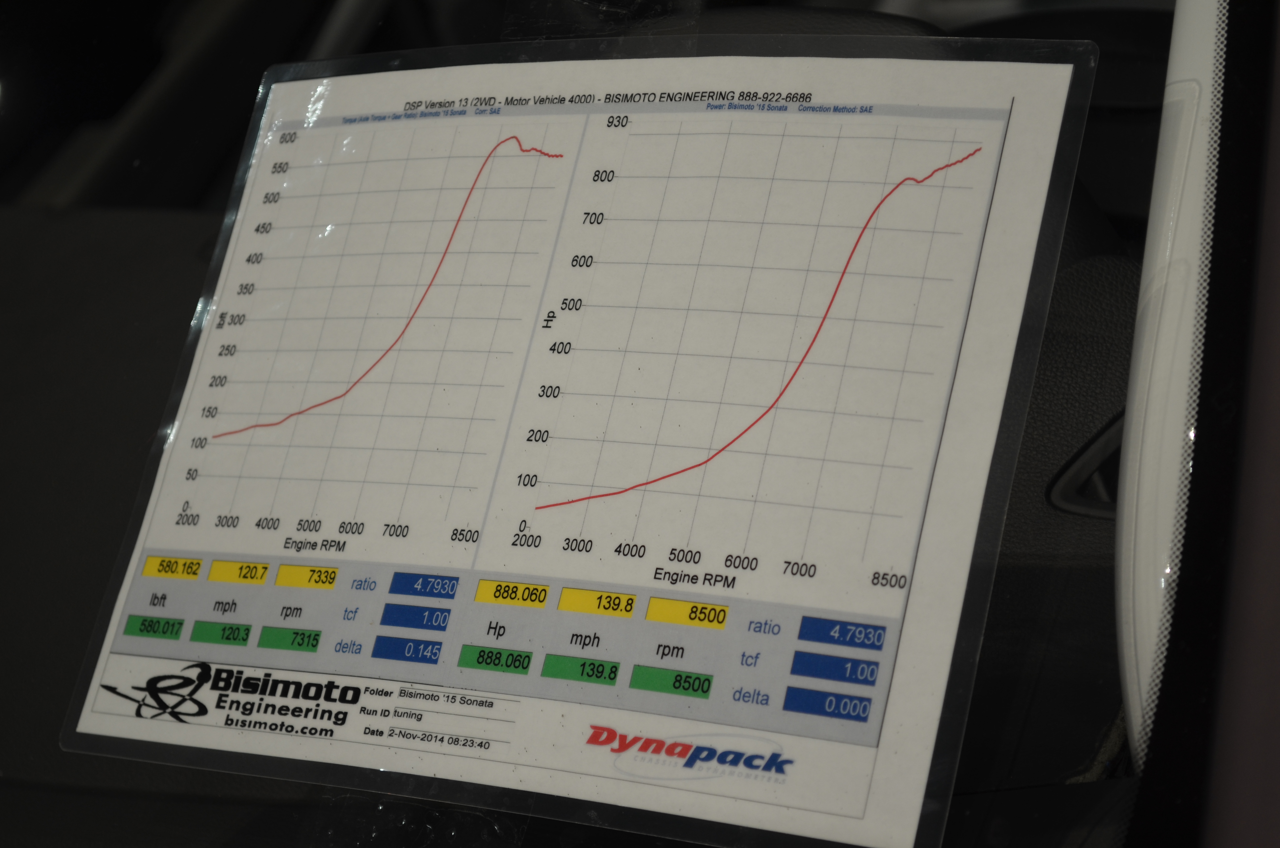Click the yellow 7339 rpm box
The width and height of the screenshot is (1280, 848).
tap(307, 577)
